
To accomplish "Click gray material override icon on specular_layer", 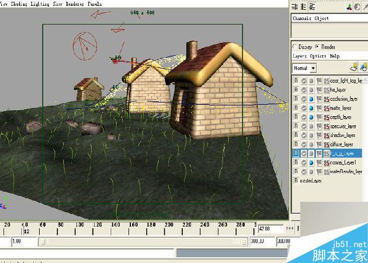I will coord(311,127).
